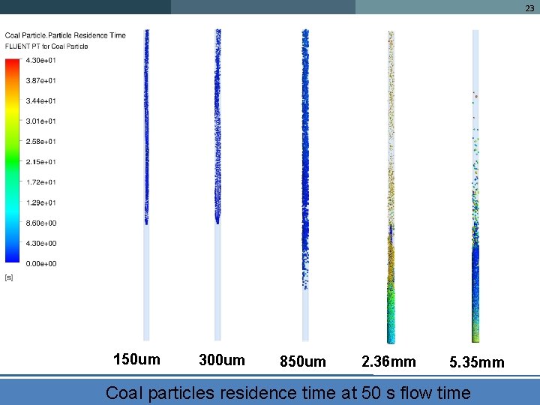Click legend value 1.29e+01
The image size is (540, 405).
(40, 202)
